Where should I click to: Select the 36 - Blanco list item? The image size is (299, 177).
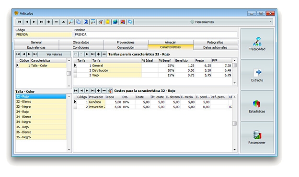click(41, 132)
